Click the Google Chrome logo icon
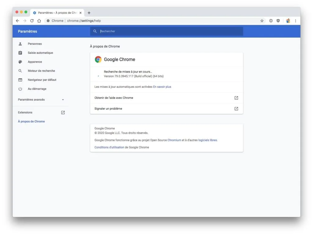 pos(98,59)
